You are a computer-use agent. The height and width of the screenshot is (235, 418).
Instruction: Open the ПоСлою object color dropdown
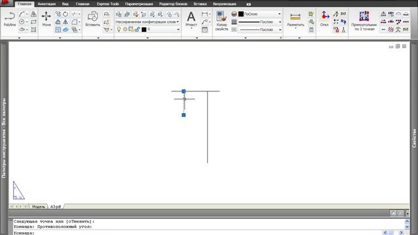[x=280, y=14]
